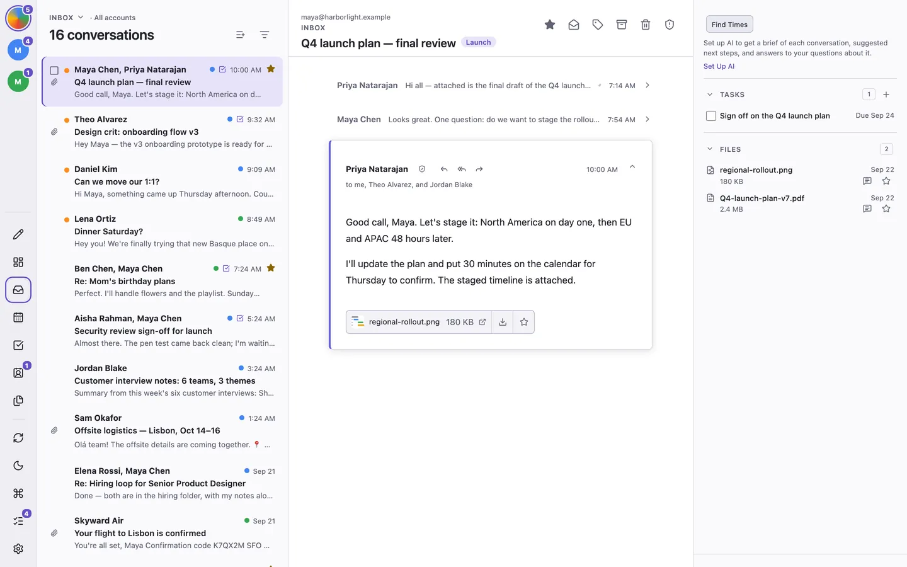Forward Priya's 10:00 AM message

[x=479, y=169]
